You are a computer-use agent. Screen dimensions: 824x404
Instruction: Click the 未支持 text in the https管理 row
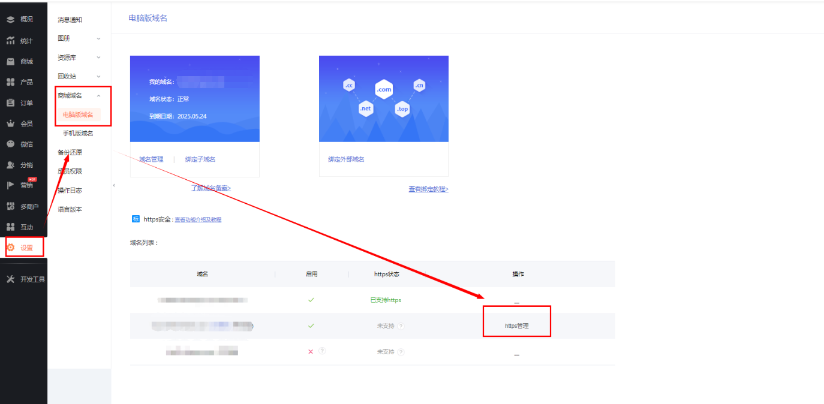[x=386, y=326]
